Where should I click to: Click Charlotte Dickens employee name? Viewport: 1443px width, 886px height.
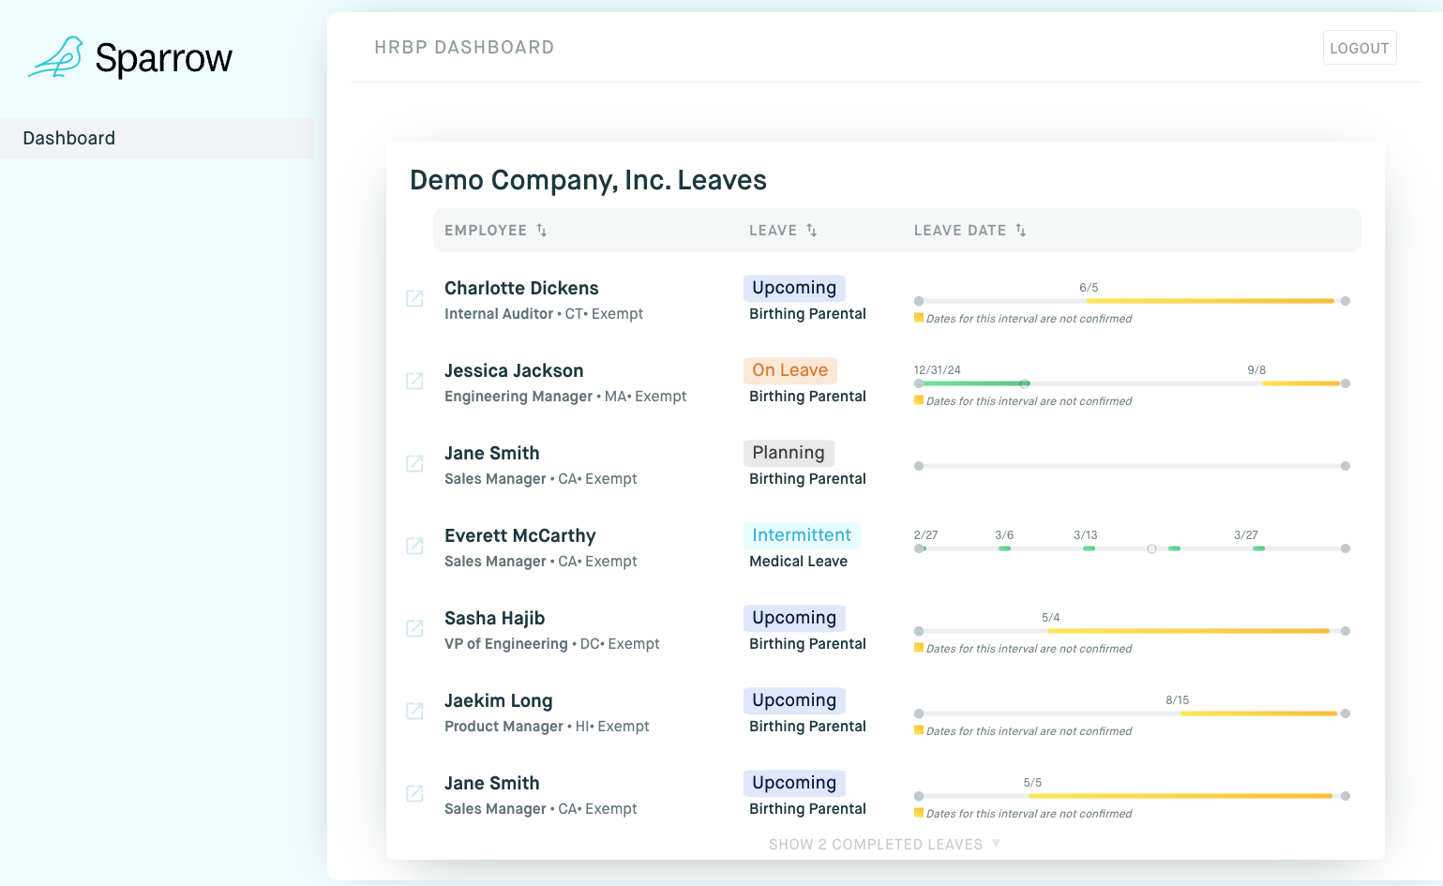(x=521, y=288)
